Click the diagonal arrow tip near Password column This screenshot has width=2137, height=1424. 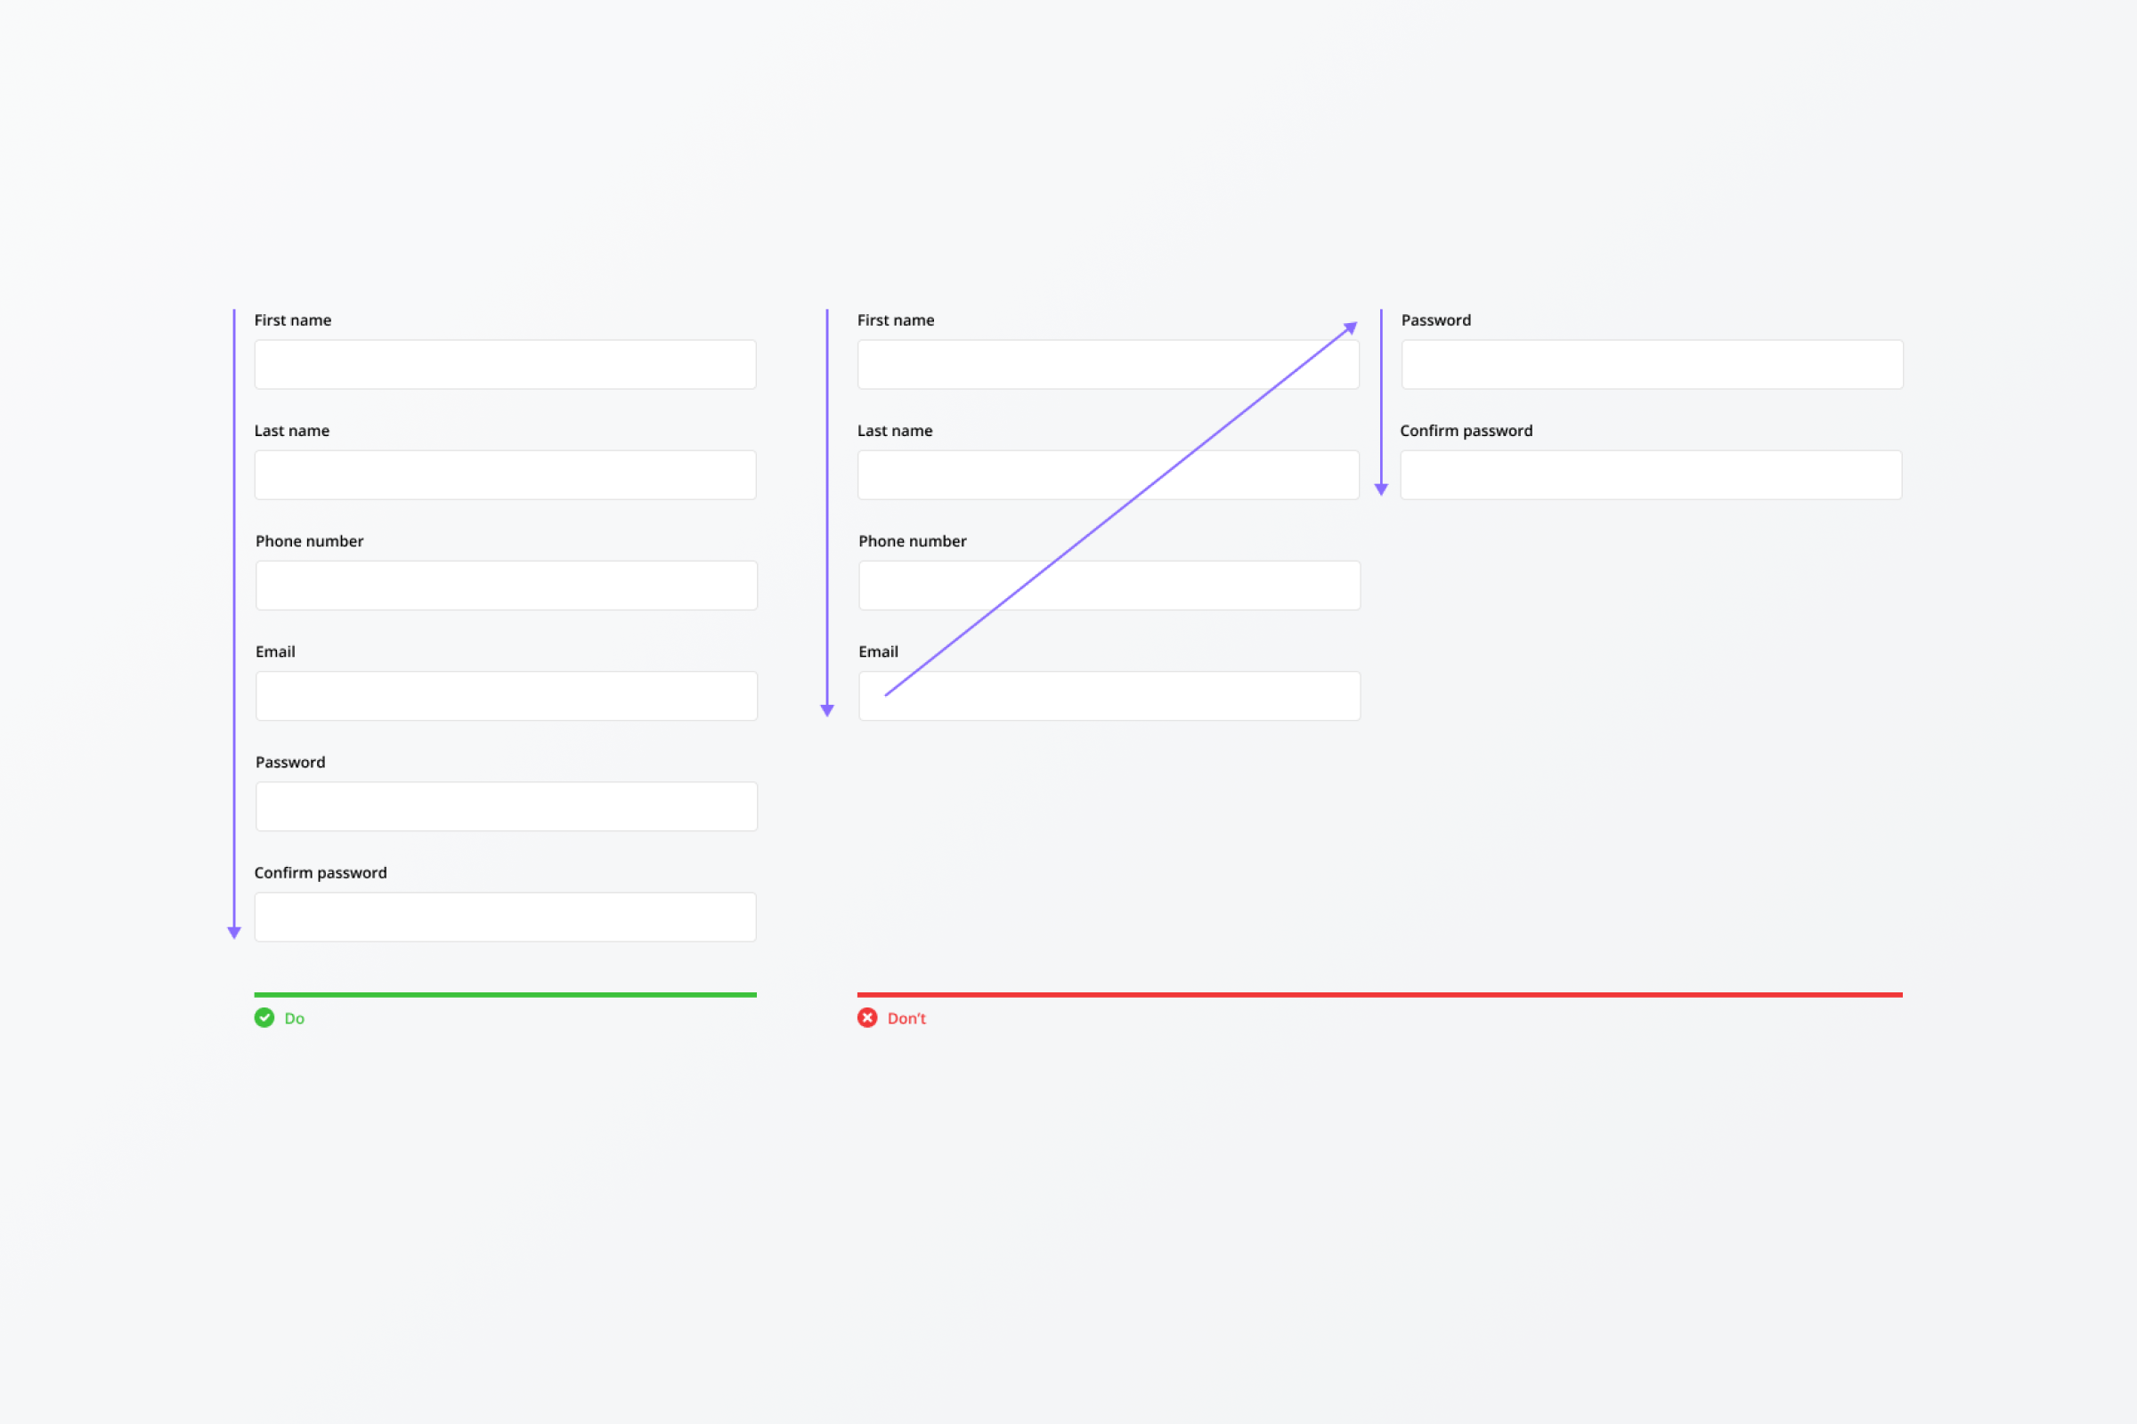(x=1350, y=328)
